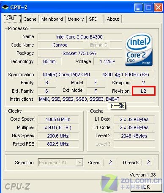
Task: Click the Voltage value 1.128 v
Action: (108, 61)
